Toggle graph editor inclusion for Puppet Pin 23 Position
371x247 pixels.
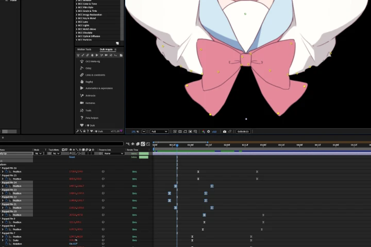pos(10,193)
